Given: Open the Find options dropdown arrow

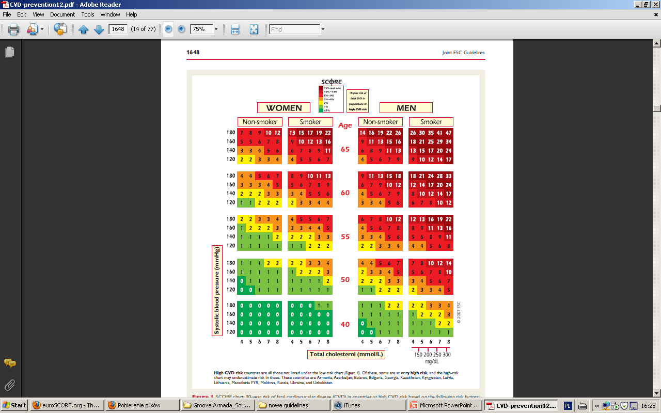Looking at the screenshot, I should tap(323, 29).
